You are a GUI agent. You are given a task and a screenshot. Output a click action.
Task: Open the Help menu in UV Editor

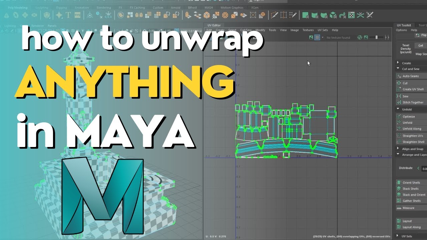[x=335, y=30]
